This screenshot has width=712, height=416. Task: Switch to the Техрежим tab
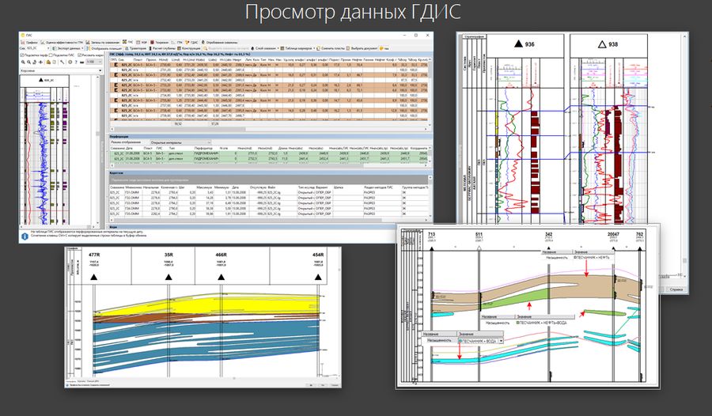tap(159, 42)
